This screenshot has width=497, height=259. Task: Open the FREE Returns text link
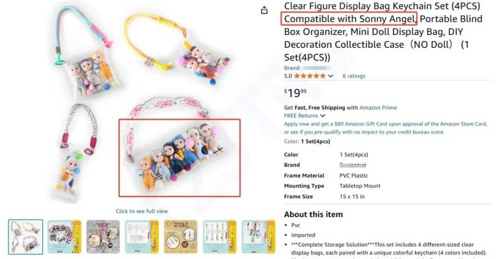click(x=301, y=116)
